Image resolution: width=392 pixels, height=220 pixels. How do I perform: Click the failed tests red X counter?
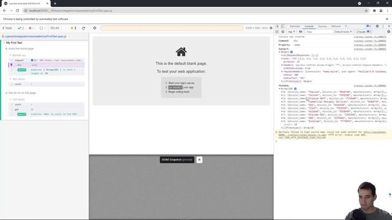[31, 28]
